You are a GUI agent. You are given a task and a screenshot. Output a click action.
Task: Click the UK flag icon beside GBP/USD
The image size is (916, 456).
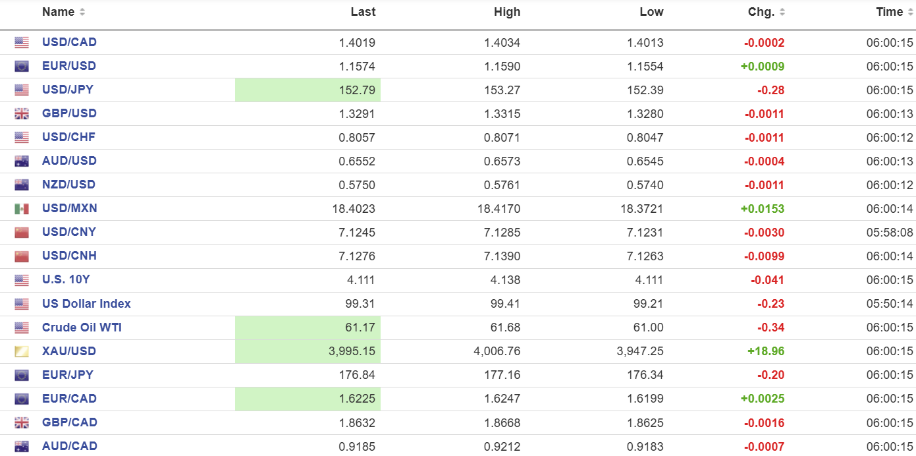coord(22,114)
